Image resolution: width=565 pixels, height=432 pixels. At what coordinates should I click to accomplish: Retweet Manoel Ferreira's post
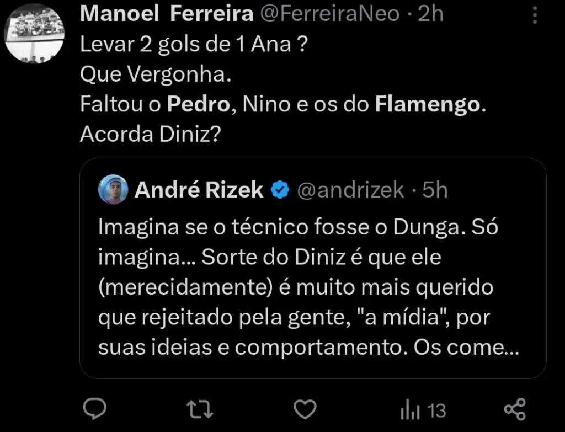pyautogui.click(x=200, y=409)
